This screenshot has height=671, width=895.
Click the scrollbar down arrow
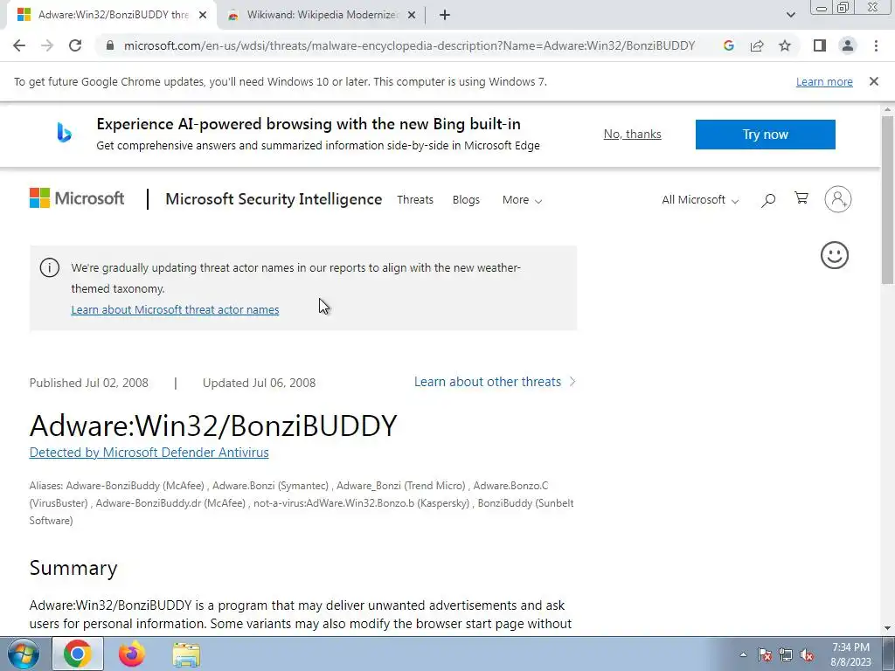(888, 629)
